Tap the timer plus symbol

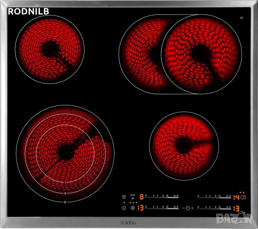point(192,208)
